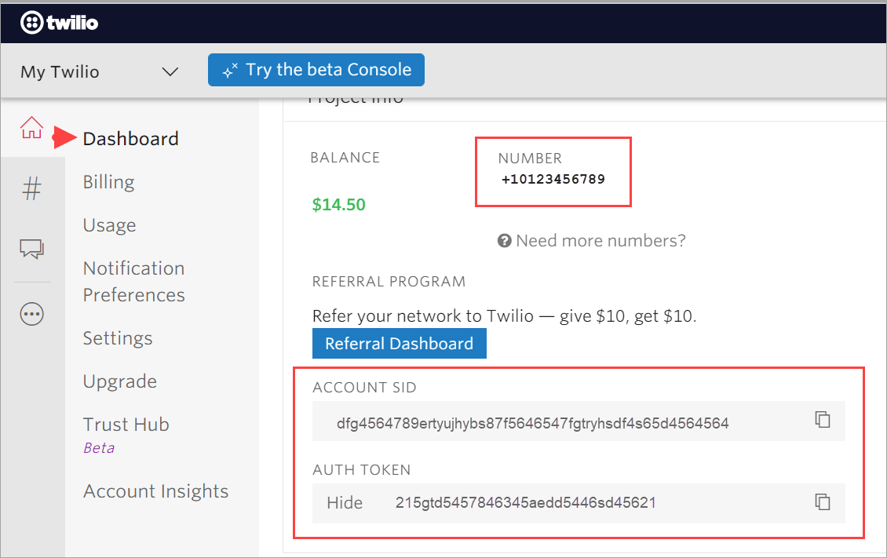Open the all products ellipsis icon
The width and height of the screenshot is (887, 558).
click(x=31, y=314)
